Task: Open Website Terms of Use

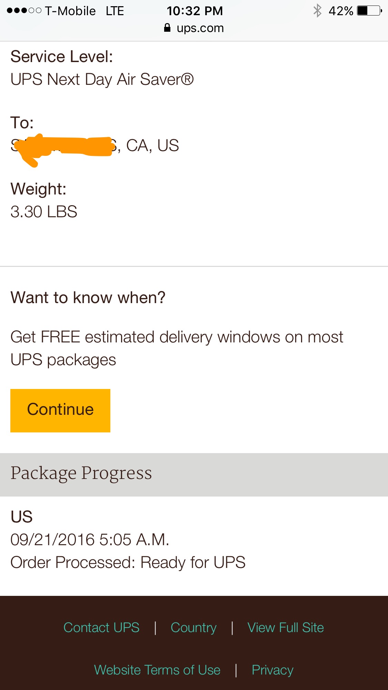Action: (x=157, y=670)
